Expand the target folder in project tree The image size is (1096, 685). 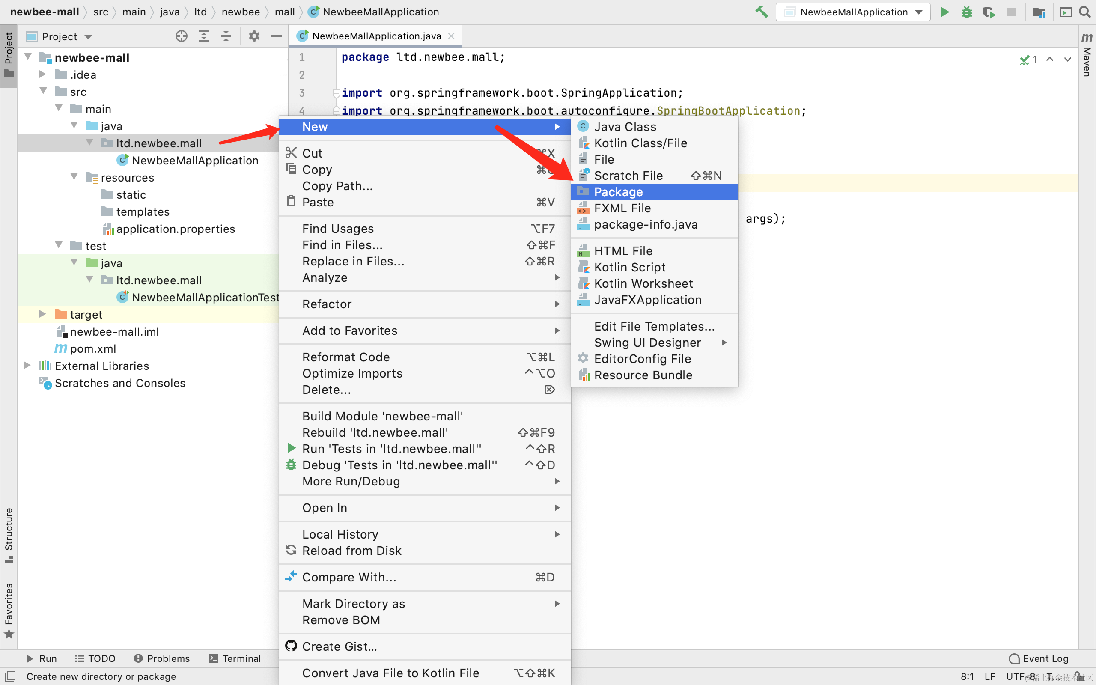42,314
